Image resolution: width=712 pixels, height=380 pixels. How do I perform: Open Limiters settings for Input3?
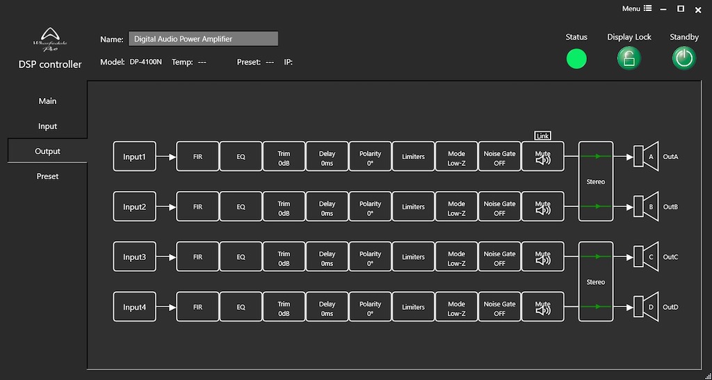[413, 257]
